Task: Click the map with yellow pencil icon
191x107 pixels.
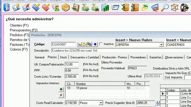Action: 16,7
